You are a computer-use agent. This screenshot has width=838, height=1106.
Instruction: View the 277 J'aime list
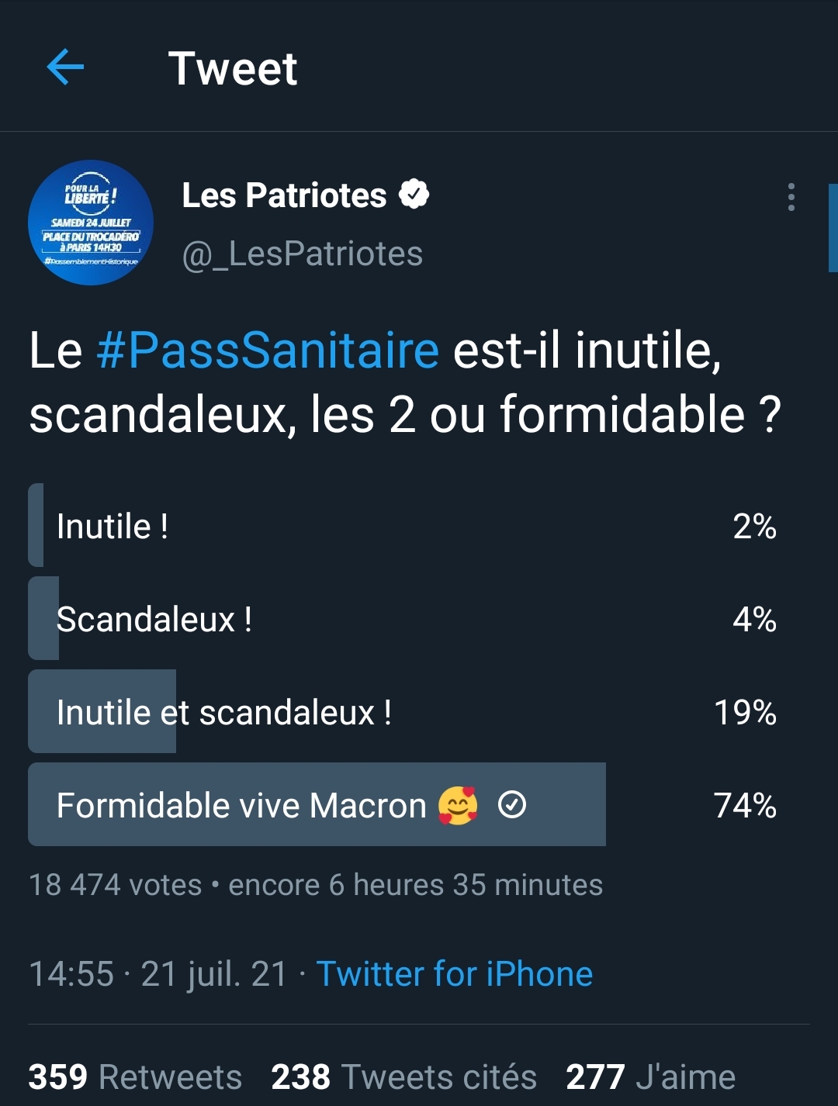coord(650,1077)
